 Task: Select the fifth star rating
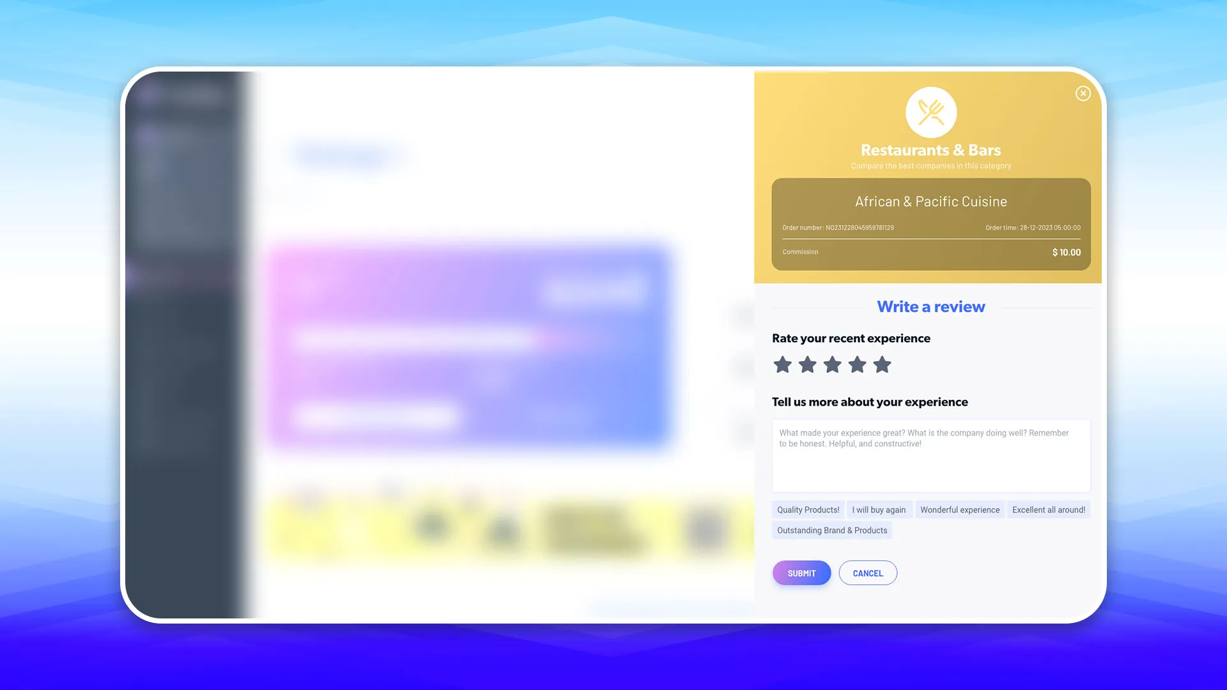[881, 364]
